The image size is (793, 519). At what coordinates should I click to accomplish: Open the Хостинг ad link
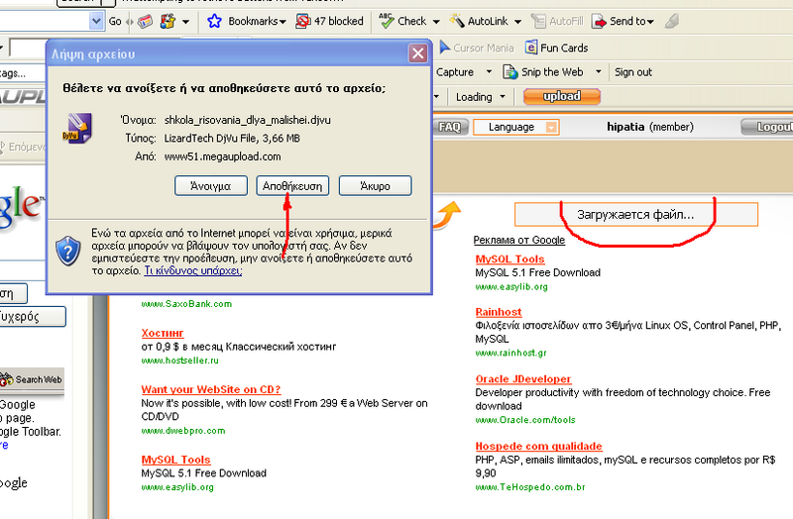click(x=163, y=333)
